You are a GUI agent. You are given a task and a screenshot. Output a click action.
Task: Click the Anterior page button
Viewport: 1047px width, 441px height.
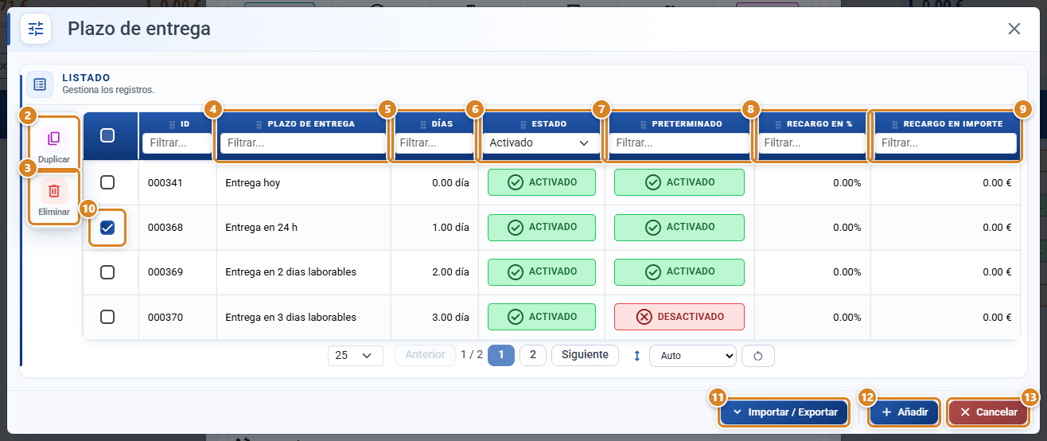tap(425, 355)
